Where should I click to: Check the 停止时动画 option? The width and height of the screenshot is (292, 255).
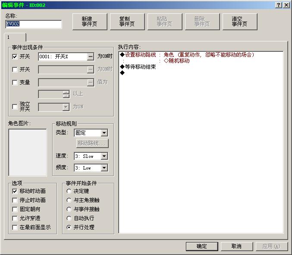coord(15,200)
